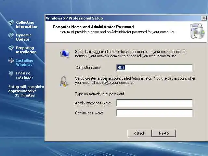Click the "Preparing installation" step text
208x156 pixels.
pyautogui.click(x=26, y=50)
